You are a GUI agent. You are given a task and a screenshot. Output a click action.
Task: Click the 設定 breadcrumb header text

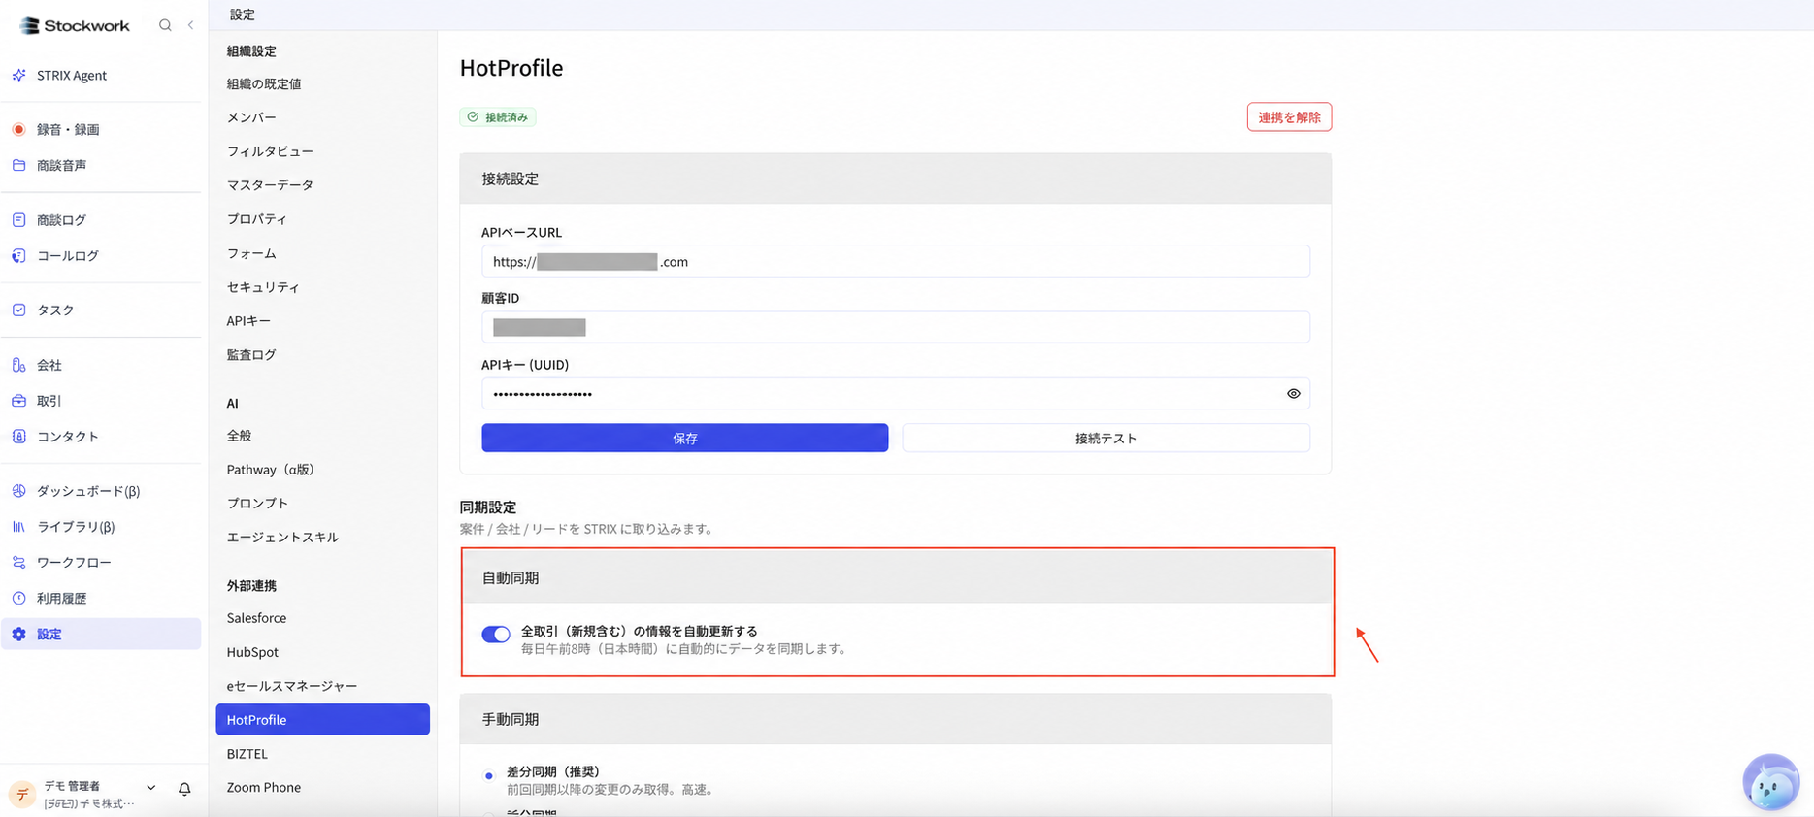(243, 15)
